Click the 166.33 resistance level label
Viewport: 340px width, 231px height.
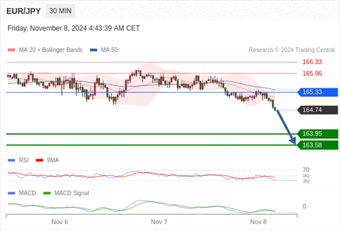pos(312,62)
